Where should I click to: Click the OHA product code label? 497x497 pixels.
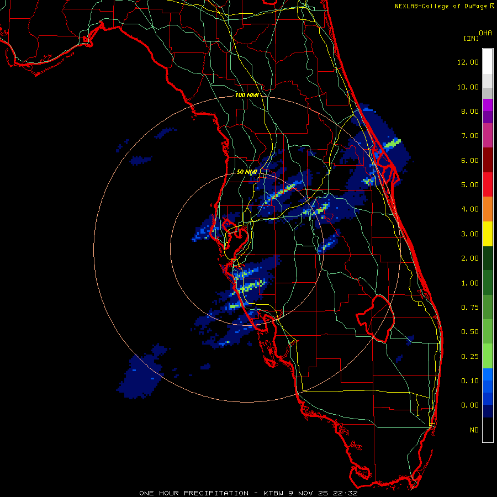485,33
